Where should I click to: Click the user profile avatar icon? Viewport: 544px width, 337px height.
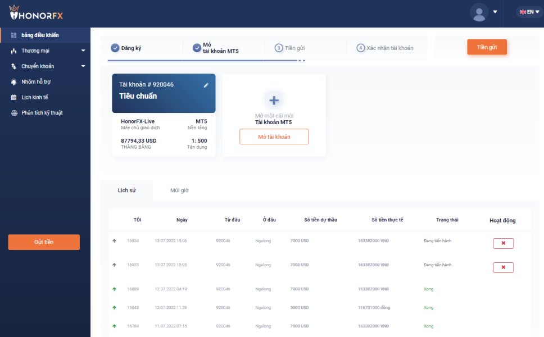[x=479, y=12]
